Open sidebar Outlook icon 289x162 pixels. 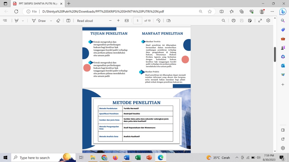pyautogui.click(x=283, y=66)
